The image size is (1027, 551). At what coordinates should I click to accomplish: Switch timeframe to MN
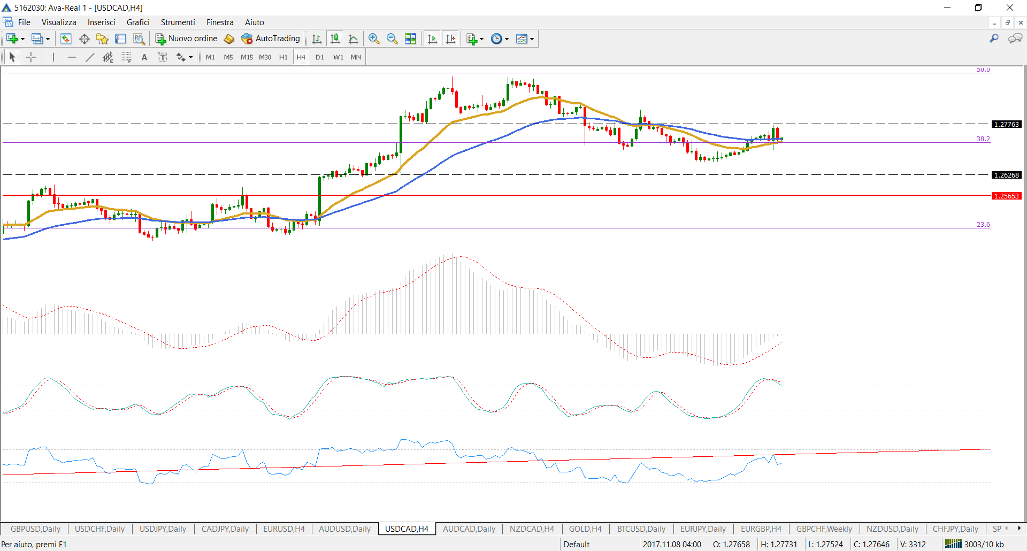[x=356, y=57]
